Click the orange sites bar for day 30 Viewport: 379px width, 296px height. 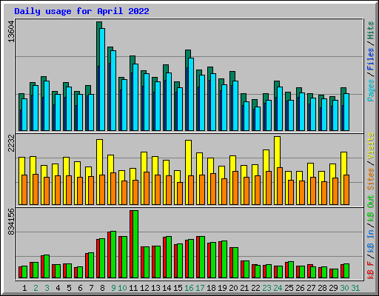click(x=346, y=189)
